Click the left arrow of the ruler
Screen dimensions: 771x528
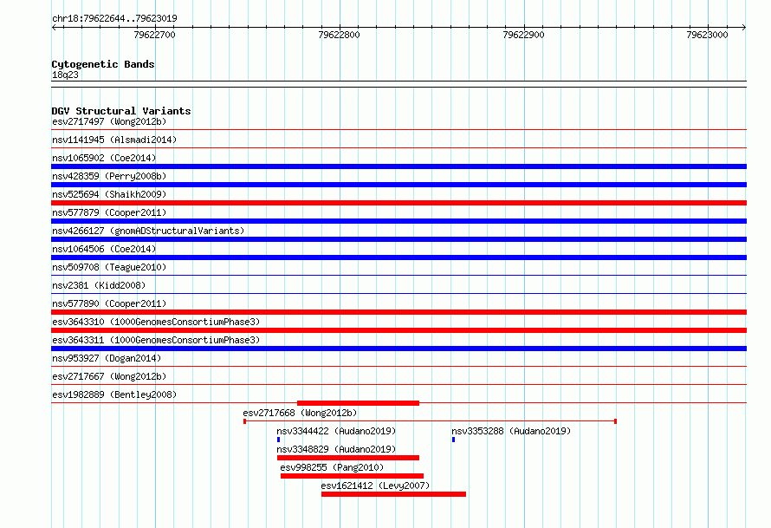(54, 27)
